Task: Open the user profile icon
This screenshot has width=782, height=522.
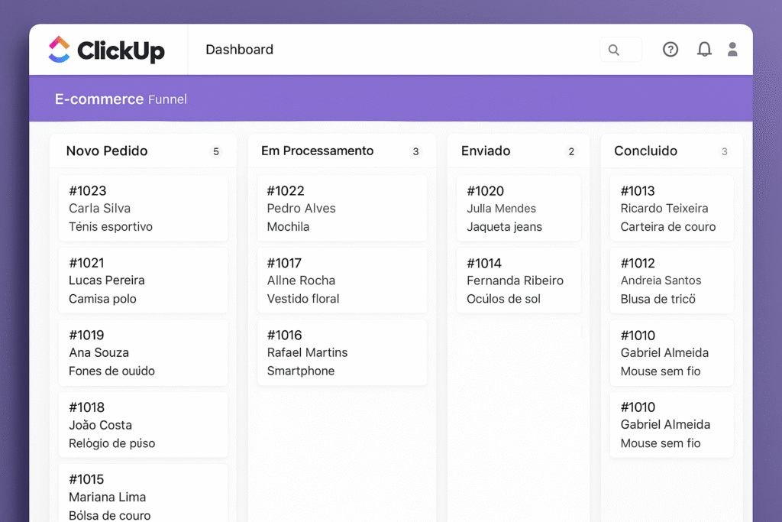Action: [732, 50]
